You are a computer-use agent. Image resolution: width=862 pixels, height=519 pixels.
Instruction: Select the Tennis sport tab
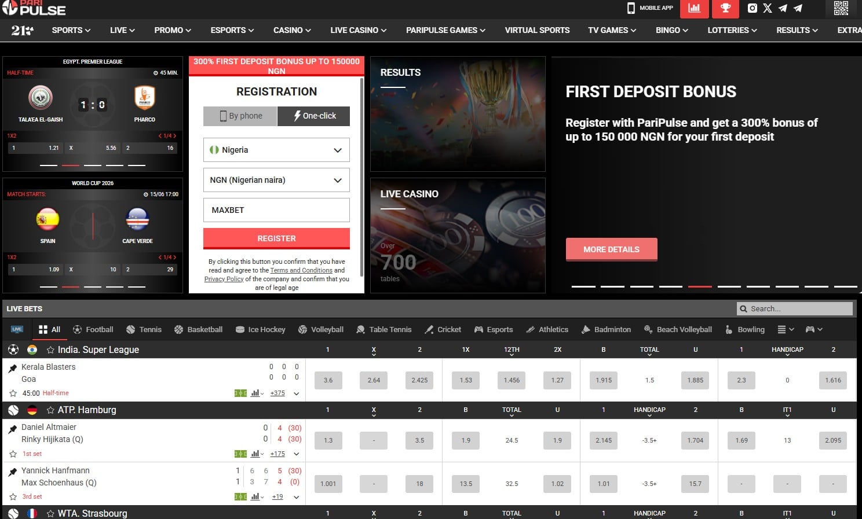[144, 329]
